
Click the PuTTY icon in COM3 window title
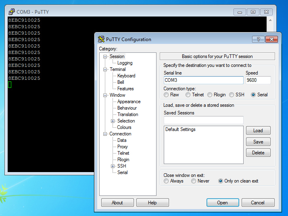coord(12,12)
